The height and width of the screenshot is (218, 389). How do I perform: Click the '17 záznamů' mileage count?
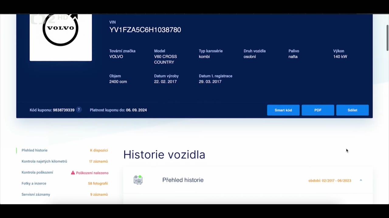(x=98, y=161)
